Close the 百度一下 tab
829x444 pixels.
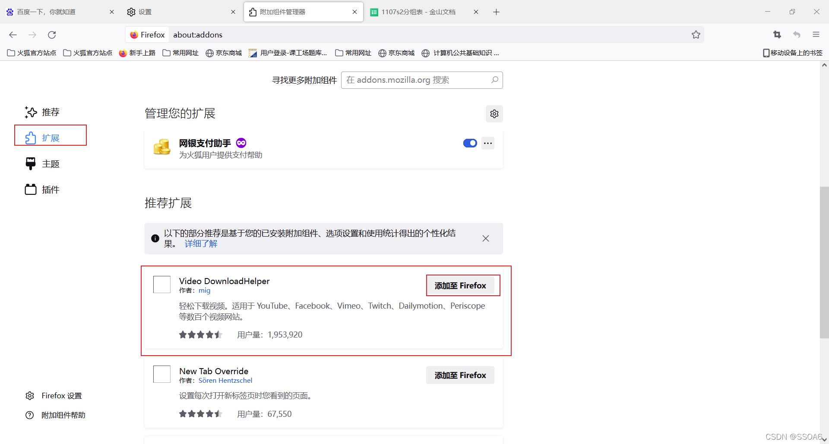(x=112, y=12)
